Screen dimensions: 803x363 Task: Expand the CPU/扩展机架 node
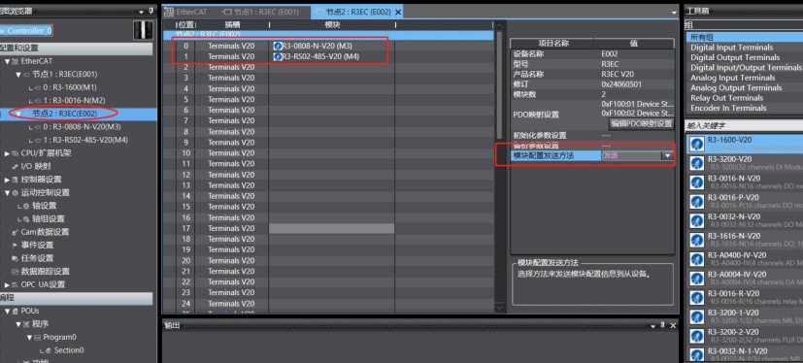click(7, 153)
